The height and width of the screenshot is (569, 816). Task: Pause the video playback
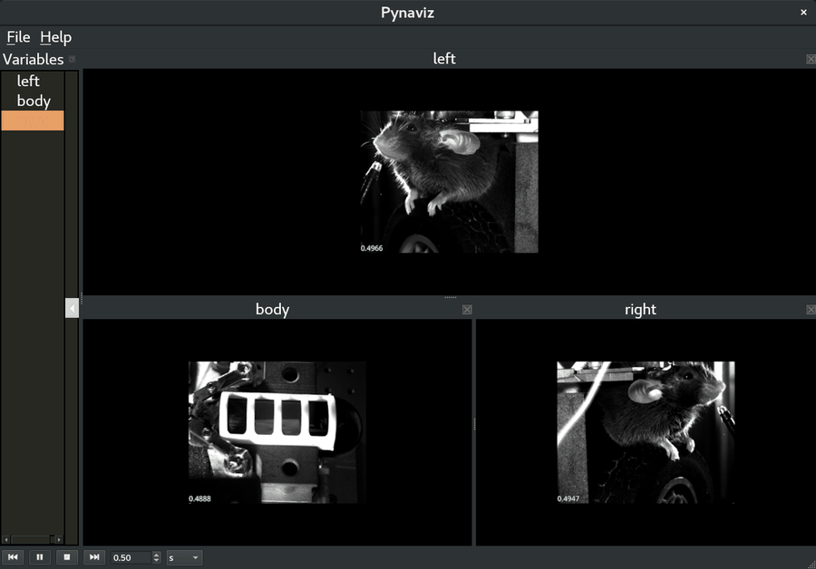40,557
